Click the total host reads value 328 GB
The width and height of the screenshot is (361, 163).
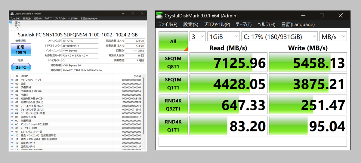coord(134,41)
